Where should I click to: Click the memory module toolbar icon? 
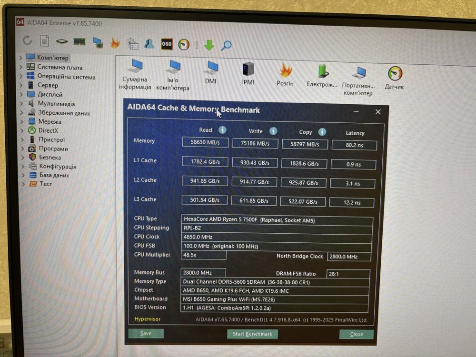click(x=79, y=41)
